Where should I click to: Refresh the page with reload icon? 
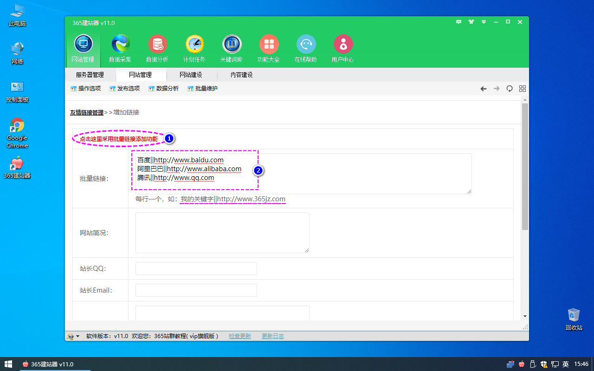(510, 89)
